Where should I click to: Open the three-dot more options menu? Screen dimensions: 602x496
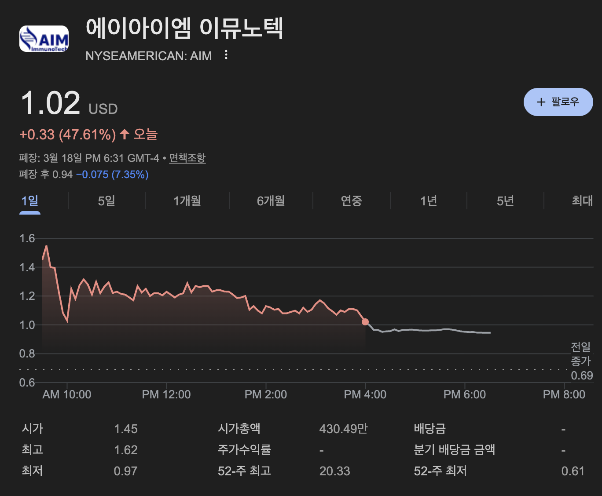(226, 55)
